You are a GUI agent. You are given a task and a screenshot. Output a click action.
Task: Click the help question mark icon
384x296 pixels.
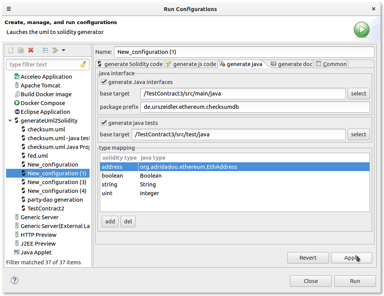pyautogui.click(x=15, y=280)
